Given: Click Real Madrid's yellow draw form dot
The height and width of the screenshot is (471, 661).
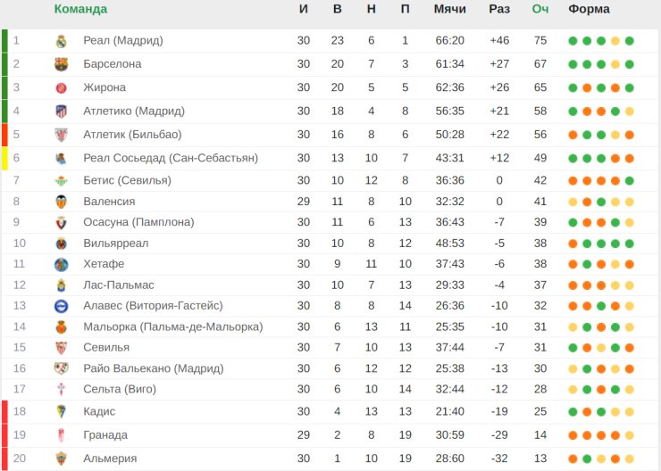Looking at the screenshot, I should (x=615, y=41).
